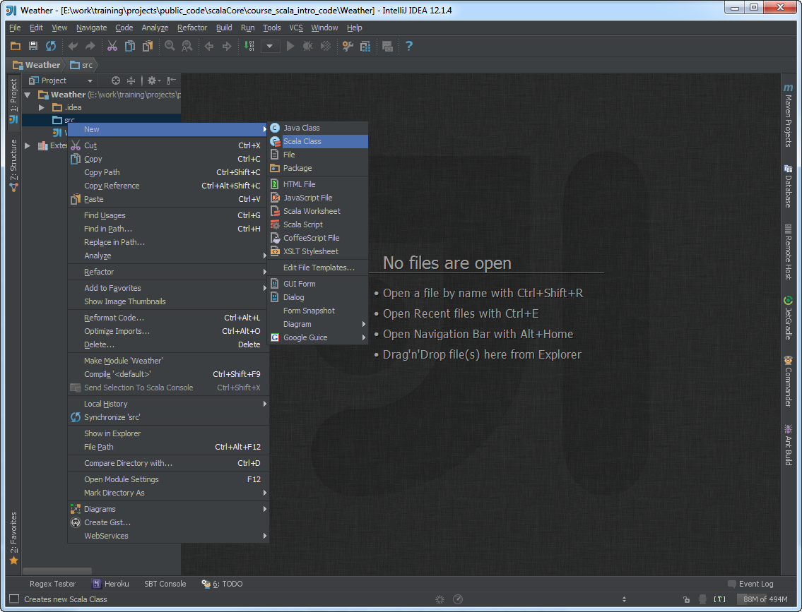Click the Weather breadcrumb in navigation bar
Viewport: 802px width, 612px height.
36,65
